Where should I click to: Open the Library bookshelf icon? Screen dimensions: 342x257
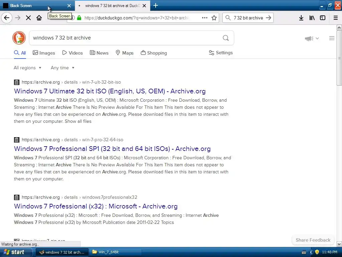click(x=312, y=18)
